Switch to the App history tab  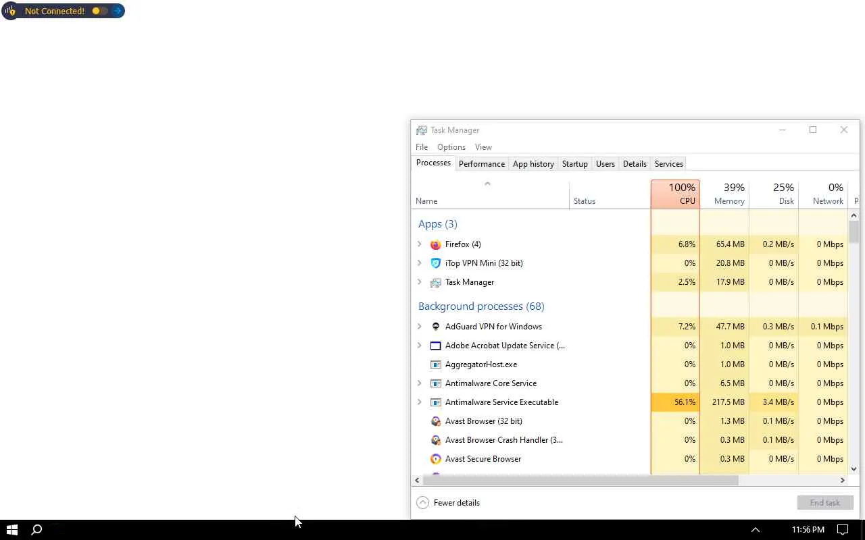point(533,164)
